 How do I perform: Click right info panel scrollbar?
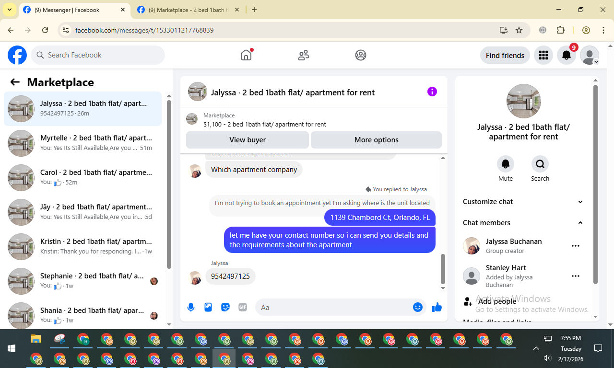[x=596, y=184]
